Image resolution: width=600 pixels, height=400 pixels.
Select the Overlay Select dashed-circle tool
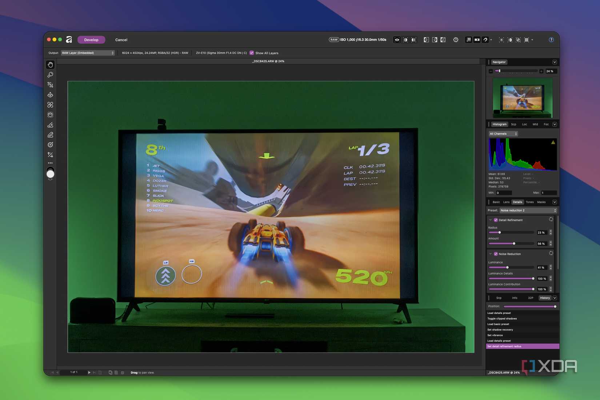tap(50, 115)
